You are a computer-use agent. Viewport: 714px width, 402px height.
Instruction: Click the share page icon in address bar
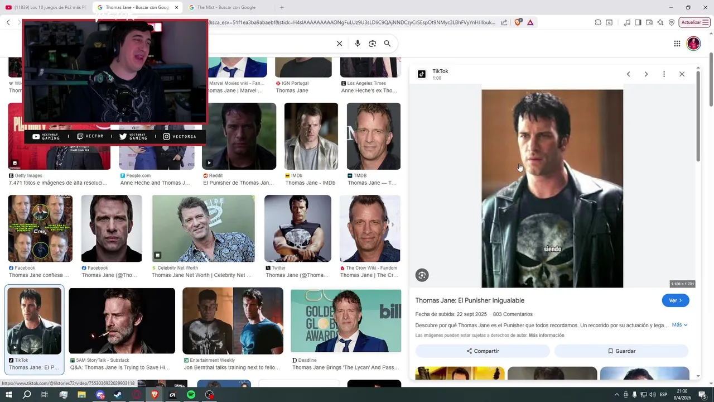tap(504, 22)
